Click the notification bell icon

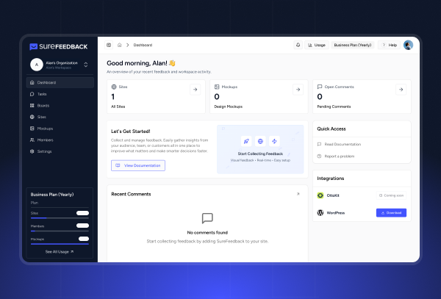click(x=298, y=45)
